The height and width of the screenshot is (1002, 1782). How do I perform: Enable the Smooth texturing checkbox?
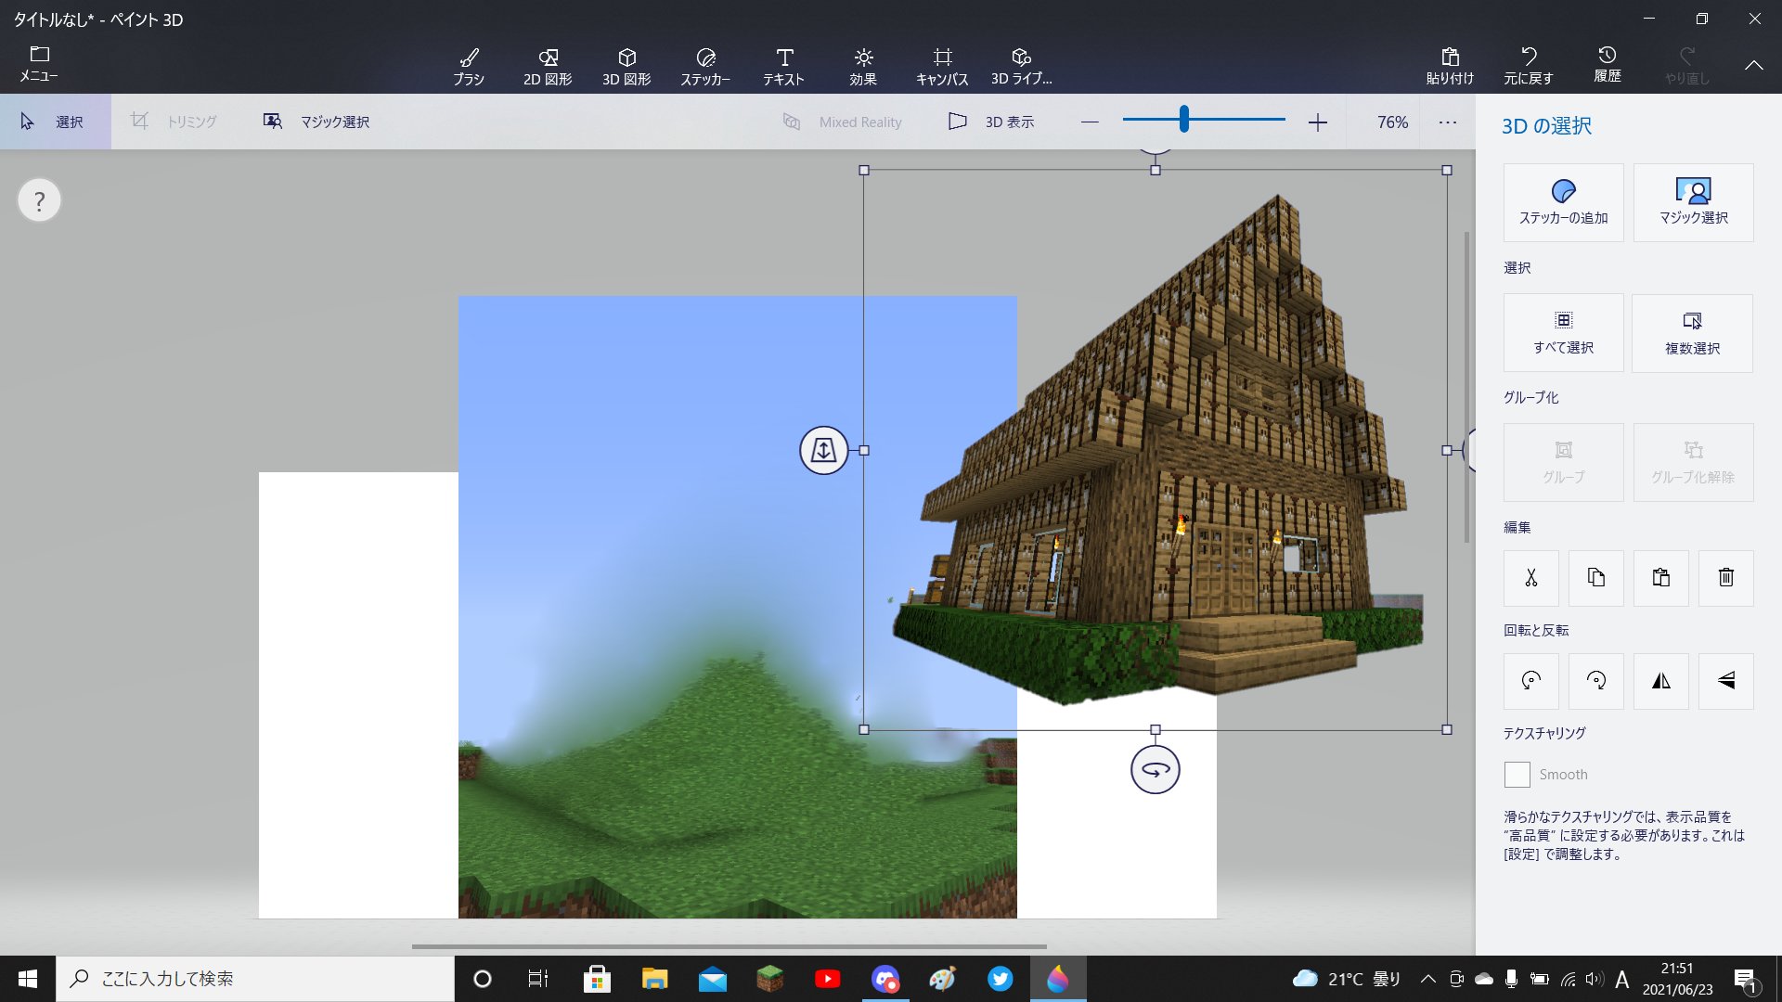(x=1517, y=775)
